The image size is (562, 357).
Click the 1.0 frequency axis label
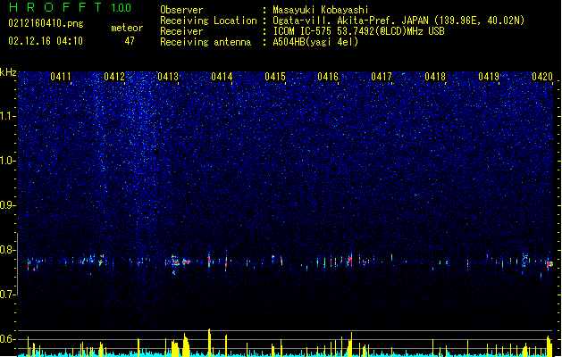8,161
